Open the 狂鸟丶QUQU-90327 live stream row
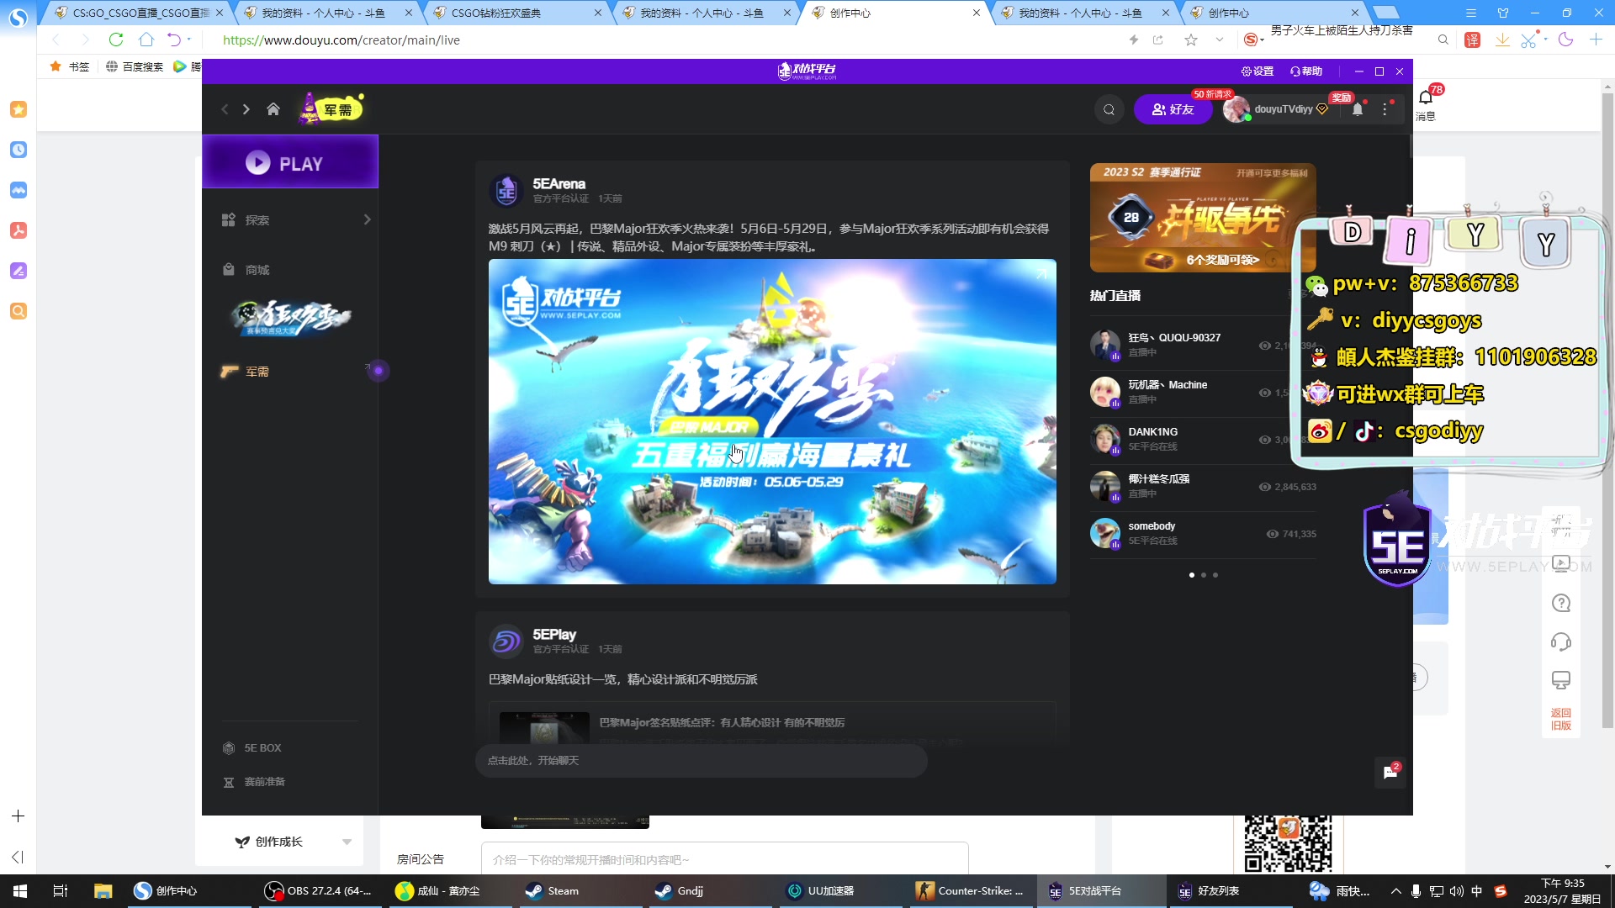Screen dimensions: 1615x908 coord(1203,344)
